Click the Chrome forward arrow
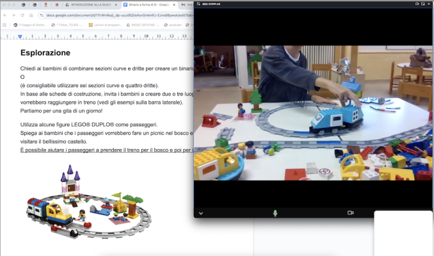The height and width of the screenshot is (256, 434). point(14,15)
